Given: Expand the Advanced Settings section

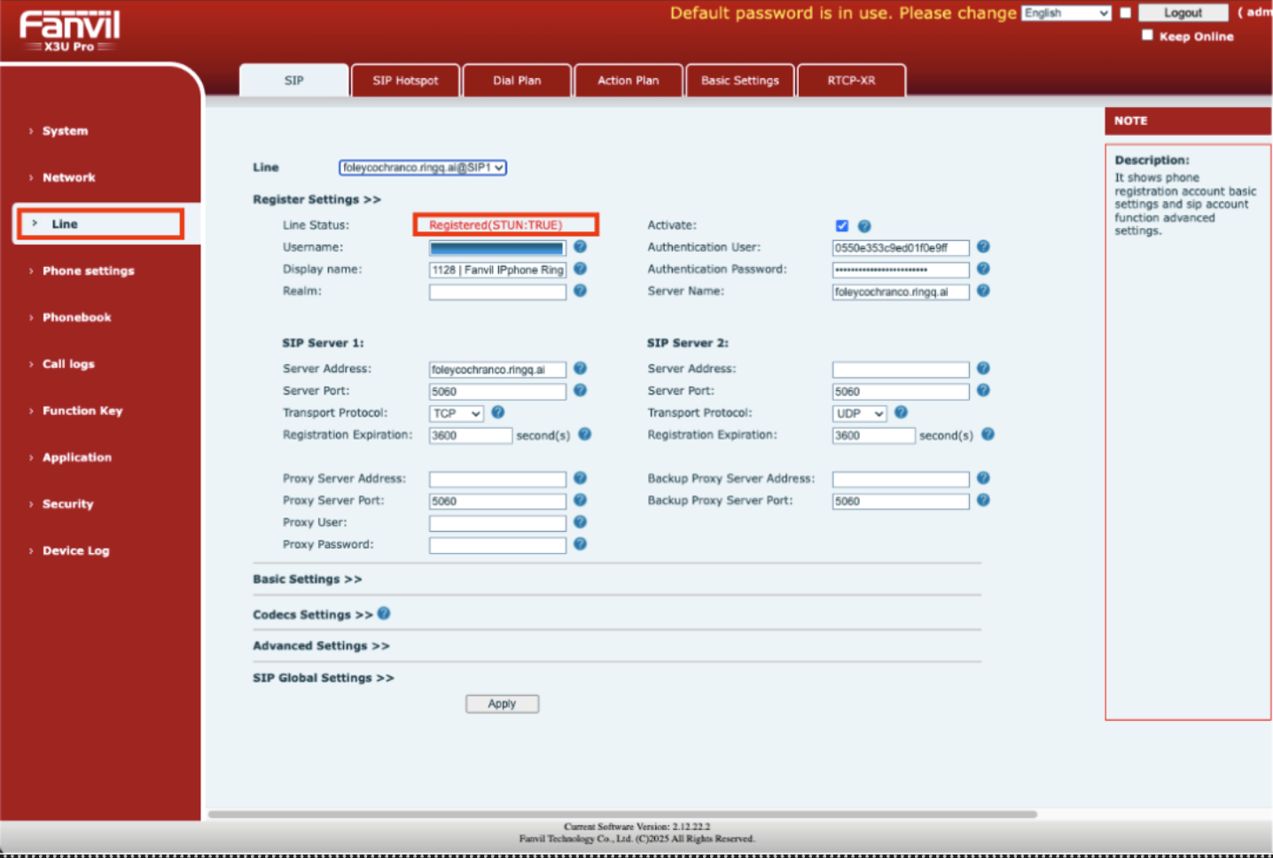Looking at the screenshot, I should (x=321, y=645).
